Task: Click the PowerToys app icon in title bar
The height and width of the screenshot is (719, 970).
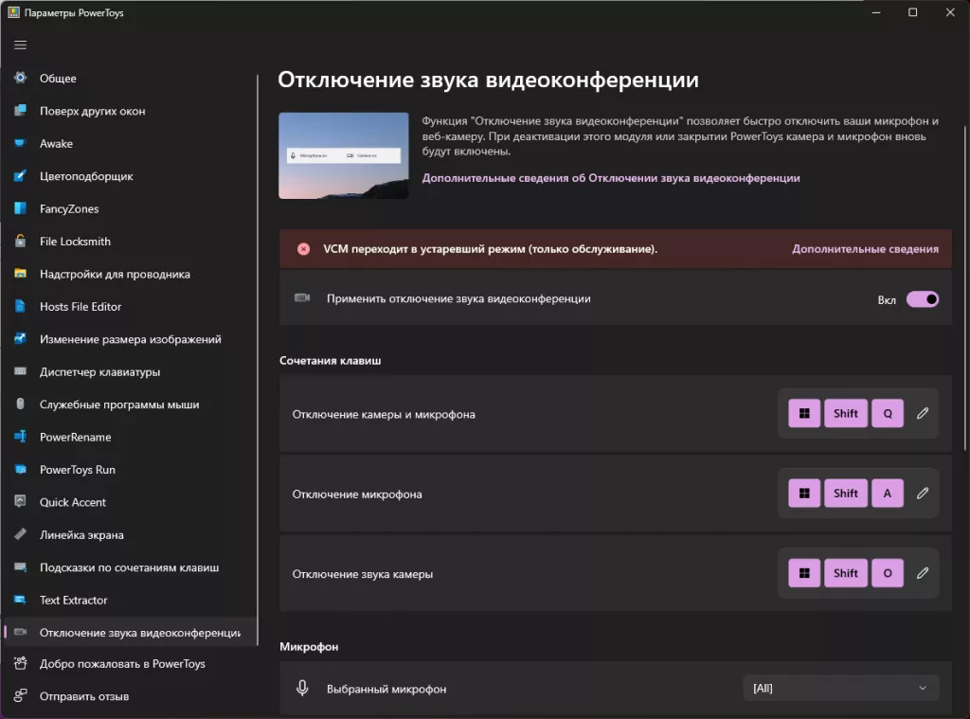Action: pos(13,12)
